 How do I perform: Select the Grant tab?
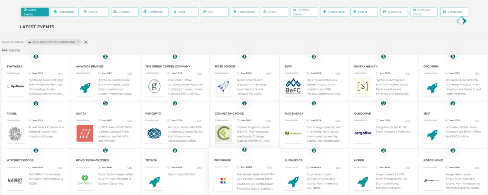[274, 12]
